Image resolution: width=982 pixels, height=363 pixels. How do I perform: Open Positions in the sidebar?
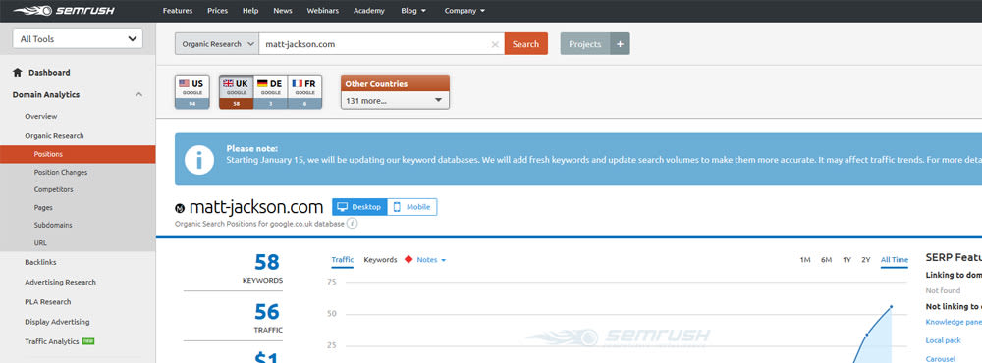[78, 154]
